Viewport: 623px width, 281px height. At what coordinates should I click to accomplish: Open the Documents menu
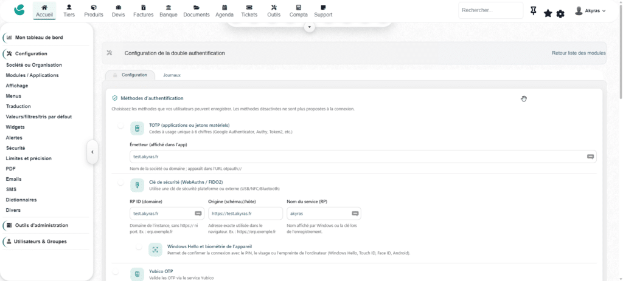[x=197, y=11]
